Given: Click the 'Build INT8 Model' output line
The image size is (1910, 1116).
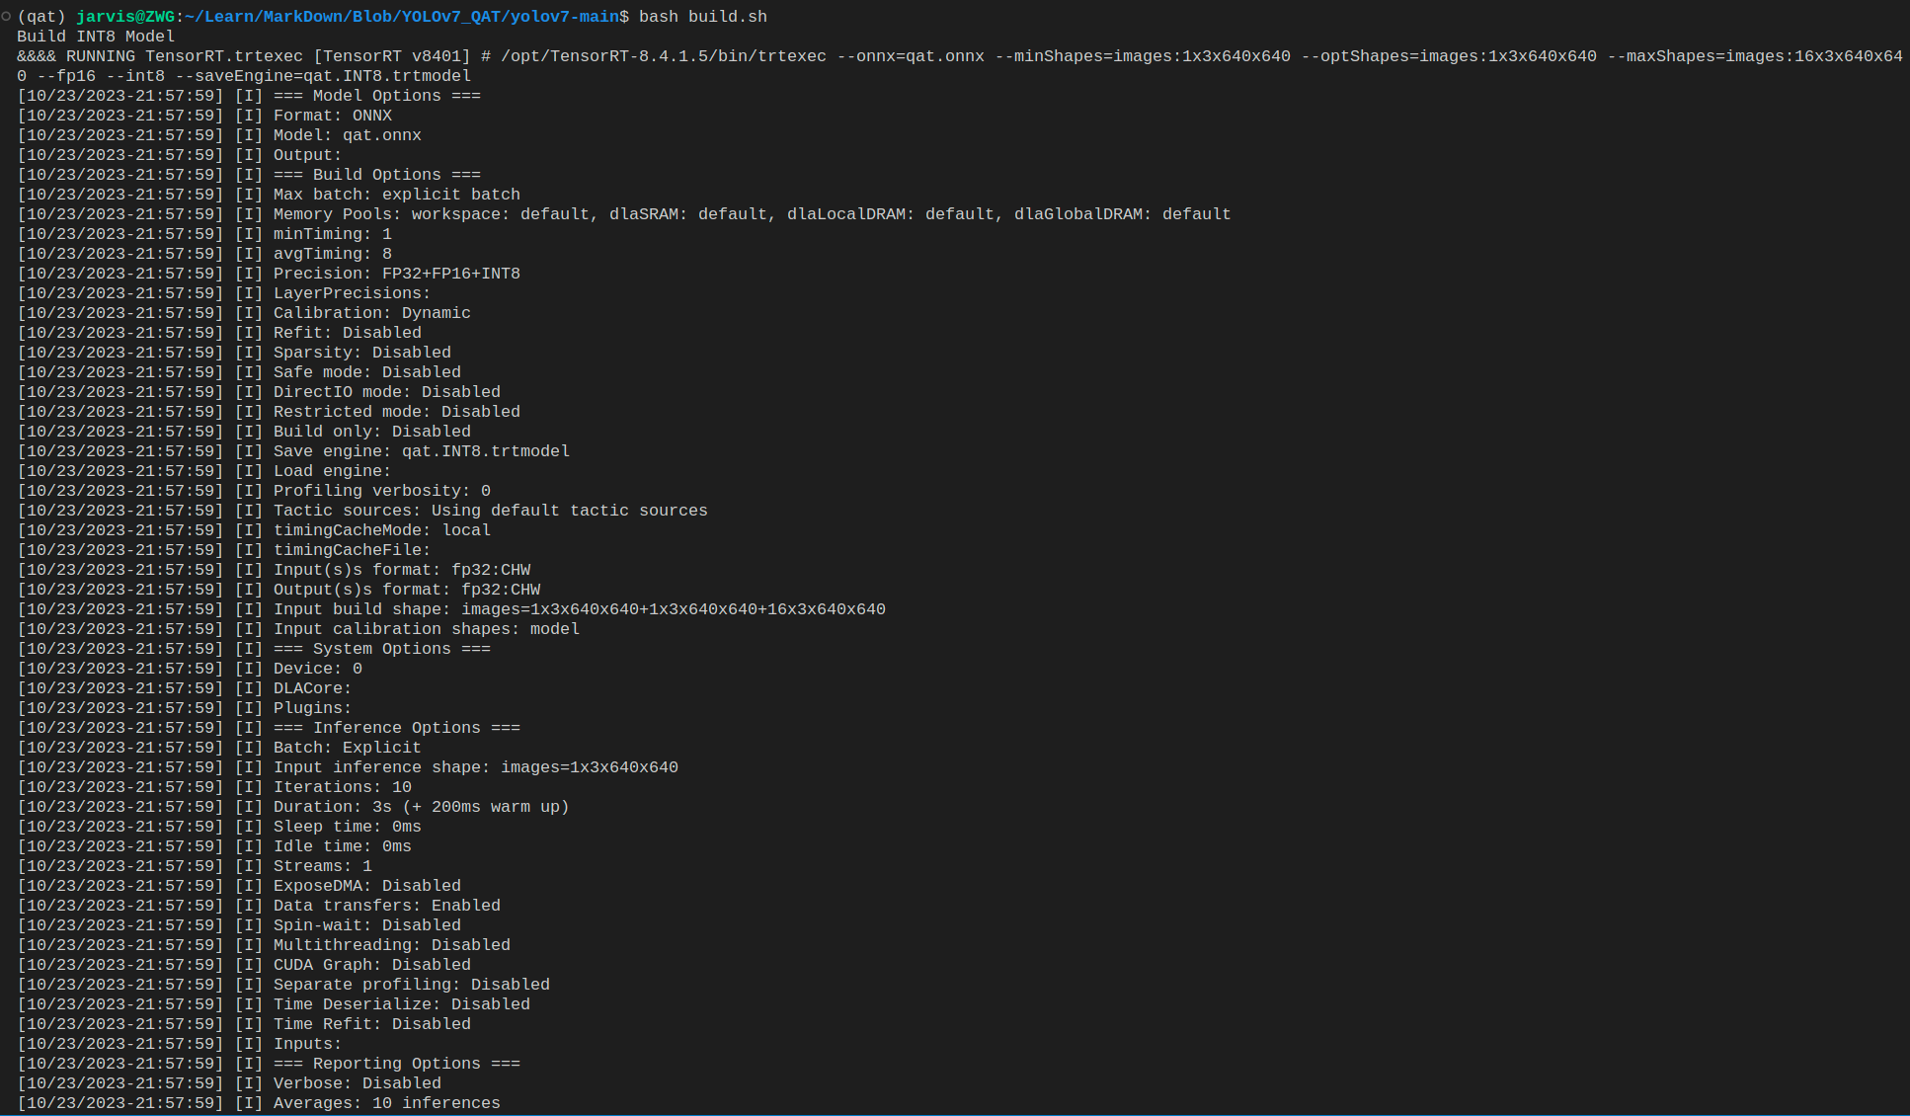Looking at the screenshot, I should pyautogui.click(x=96, y=37).
